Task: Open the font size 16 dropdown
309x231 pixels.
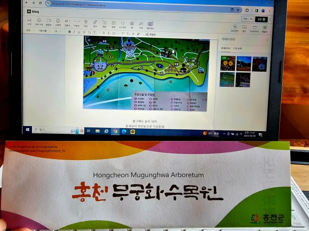Action: [57, 31]
